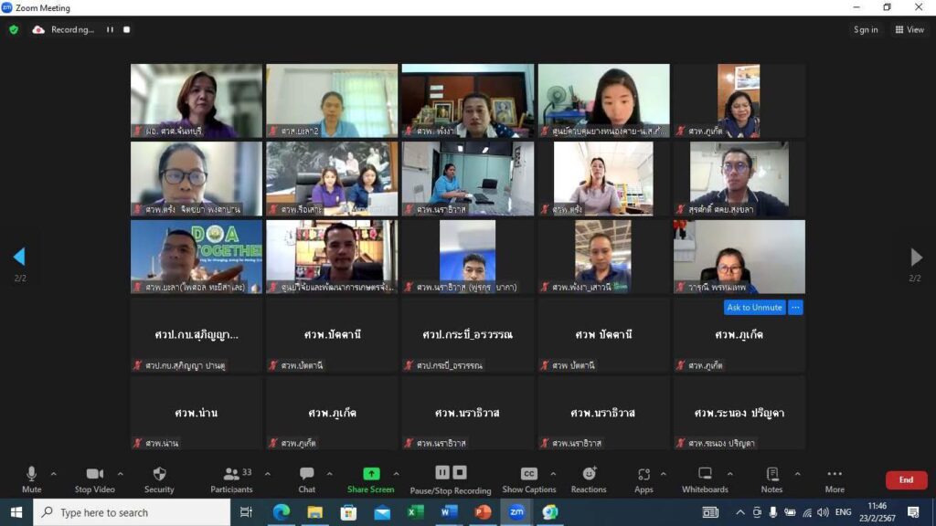The height and width of the screenshot is (526, 936).
Task: Open the Chat panel
Action: (307, 479)
